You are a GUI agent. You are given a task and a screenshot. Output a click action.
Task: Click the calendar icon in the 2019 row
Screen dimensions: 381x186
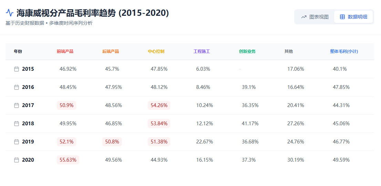pyautogui.click(x=17, y=142)
